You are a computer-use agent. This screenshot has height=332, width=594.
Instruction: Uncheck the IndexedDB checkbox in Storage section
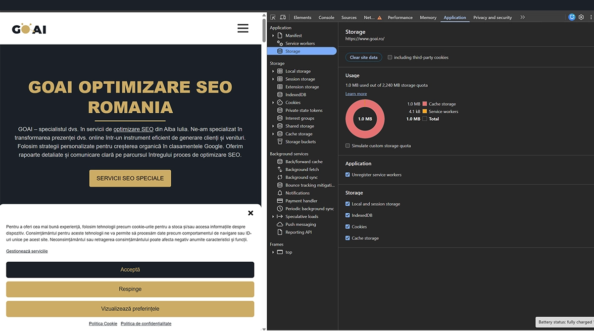pyautogui.click(x=347, y=215)
